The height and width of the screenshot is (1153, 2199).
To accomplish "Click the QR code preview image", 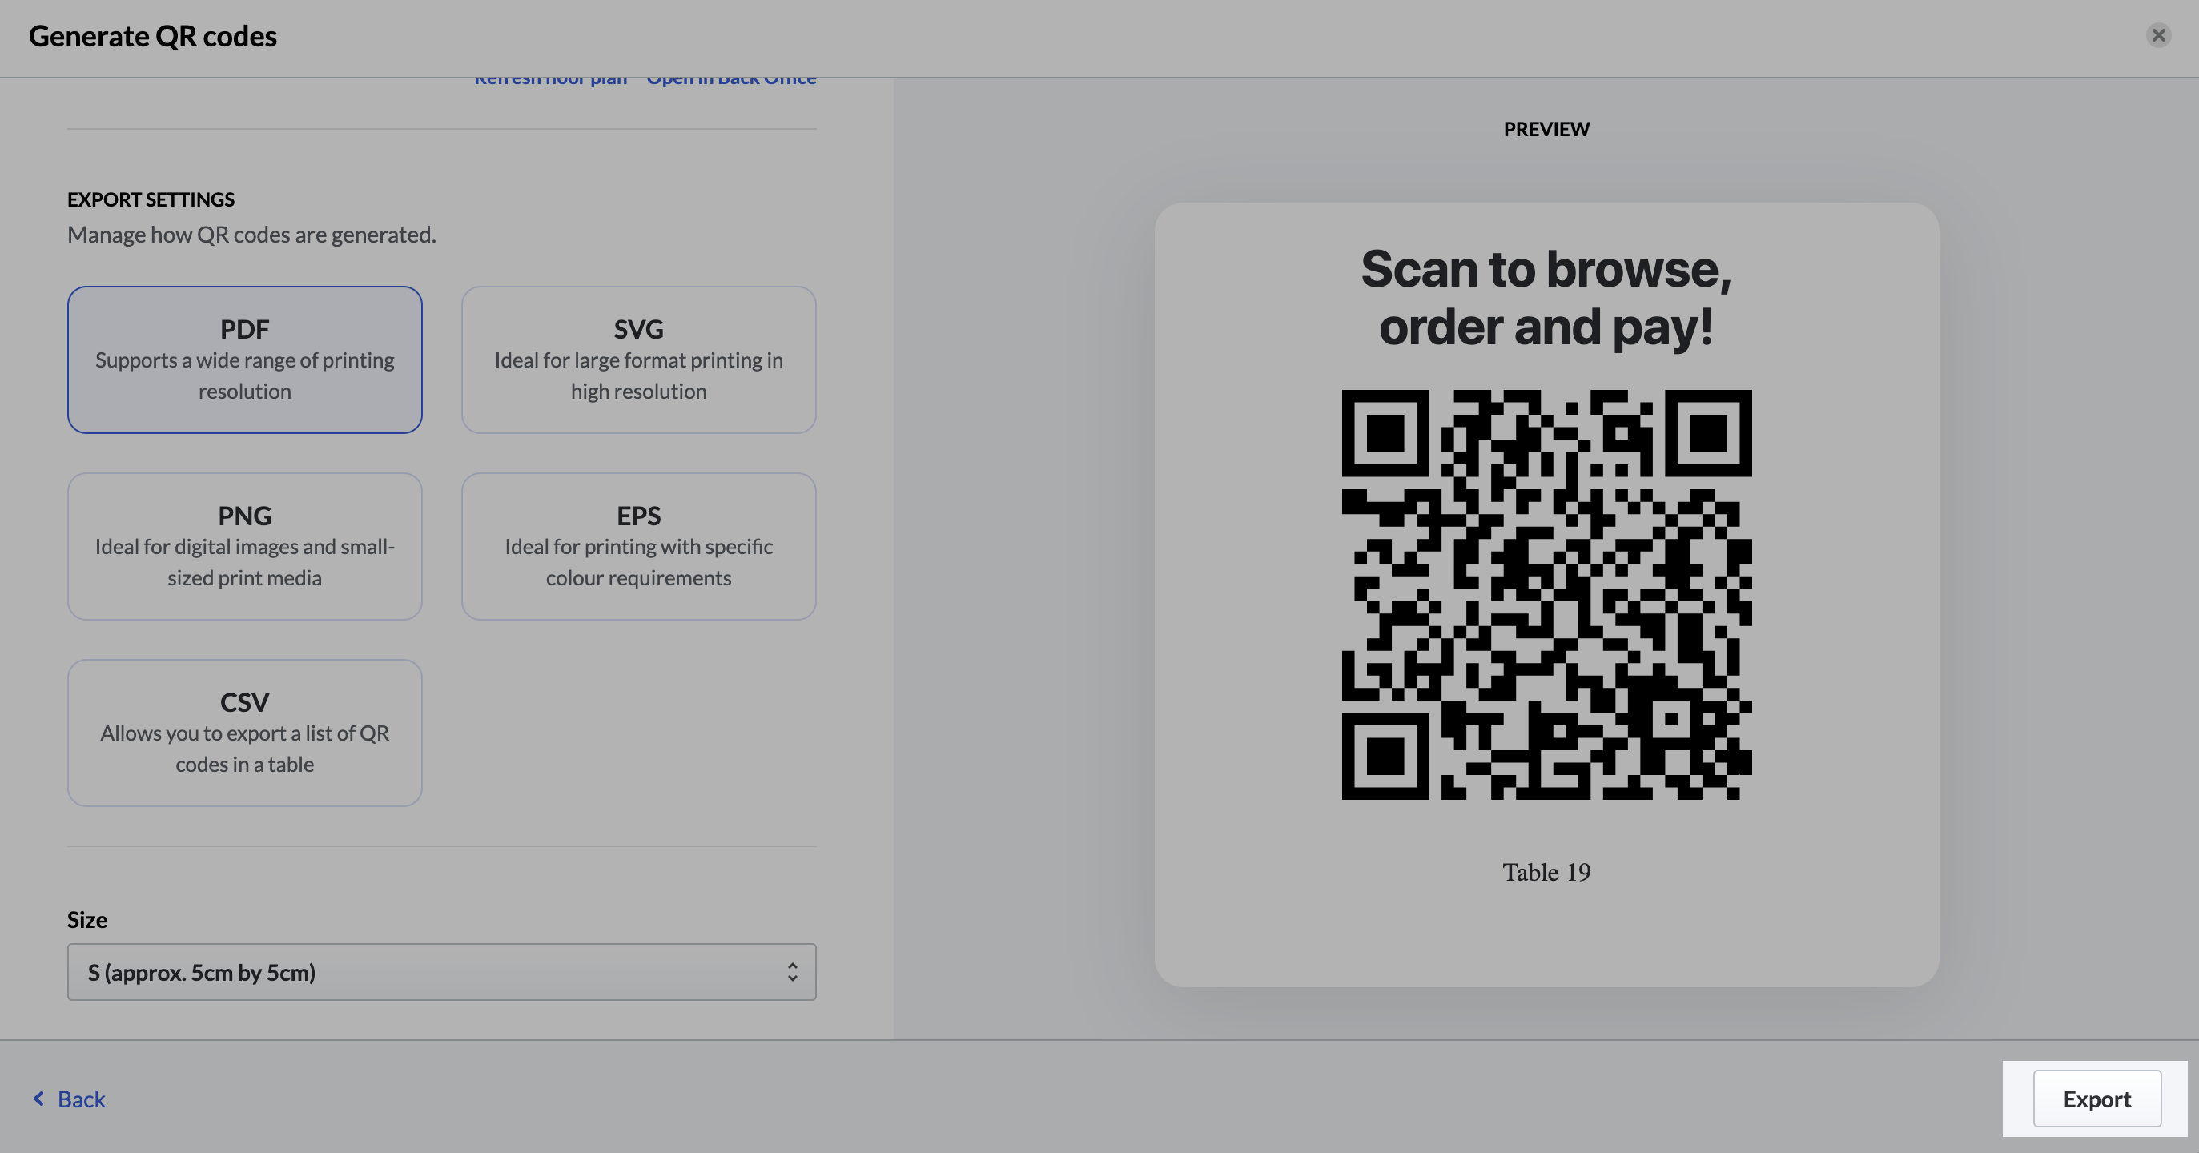I will (1546, 595).
